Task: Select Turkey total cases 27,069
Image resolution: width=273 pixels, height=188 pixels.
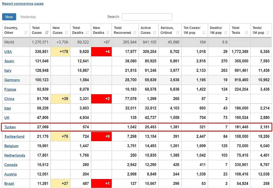Action: pos(43,127)
